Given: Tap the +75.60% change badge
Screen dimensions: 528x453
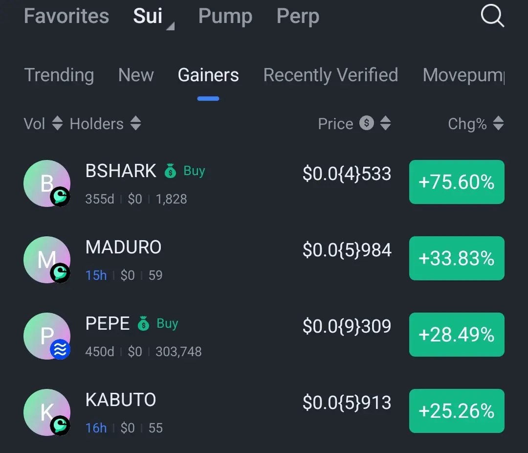Looking at the screenshot, I should click(457, 182).
